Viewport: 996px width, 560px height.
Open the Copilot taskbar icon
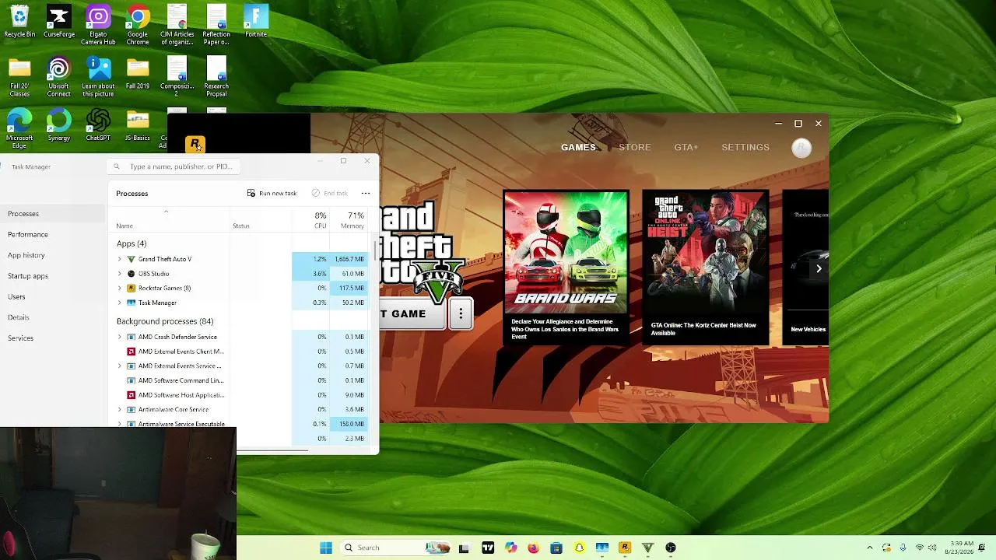pyautogui.click(x=510, y=548)
